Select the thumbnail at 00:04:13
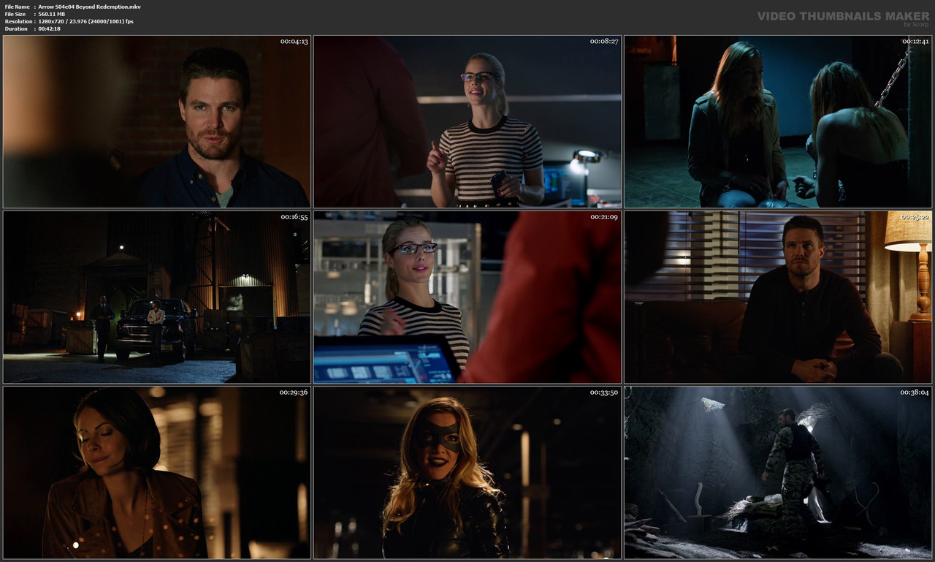This screenshot has width=935, height=562. coord(157,121)
